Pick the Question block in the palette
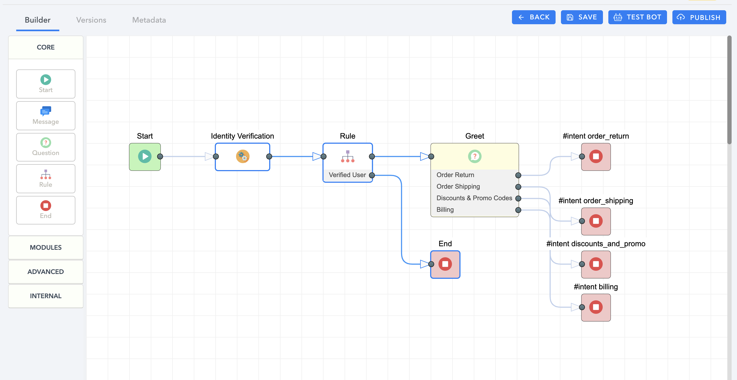 46,147
